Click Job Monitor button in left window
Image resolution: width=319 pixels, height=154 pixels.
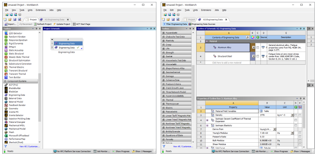click(102, 151)
